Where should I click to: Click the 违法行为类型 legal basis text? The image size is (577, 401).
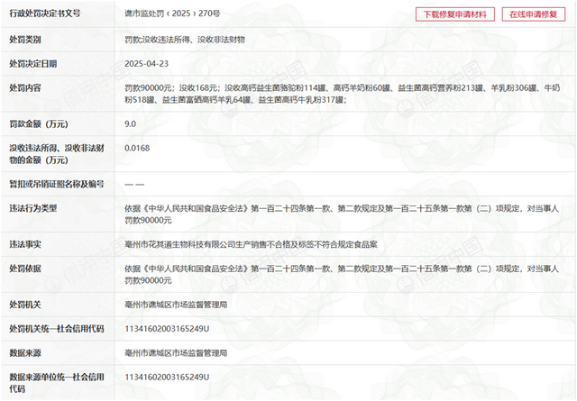point(343,214)
